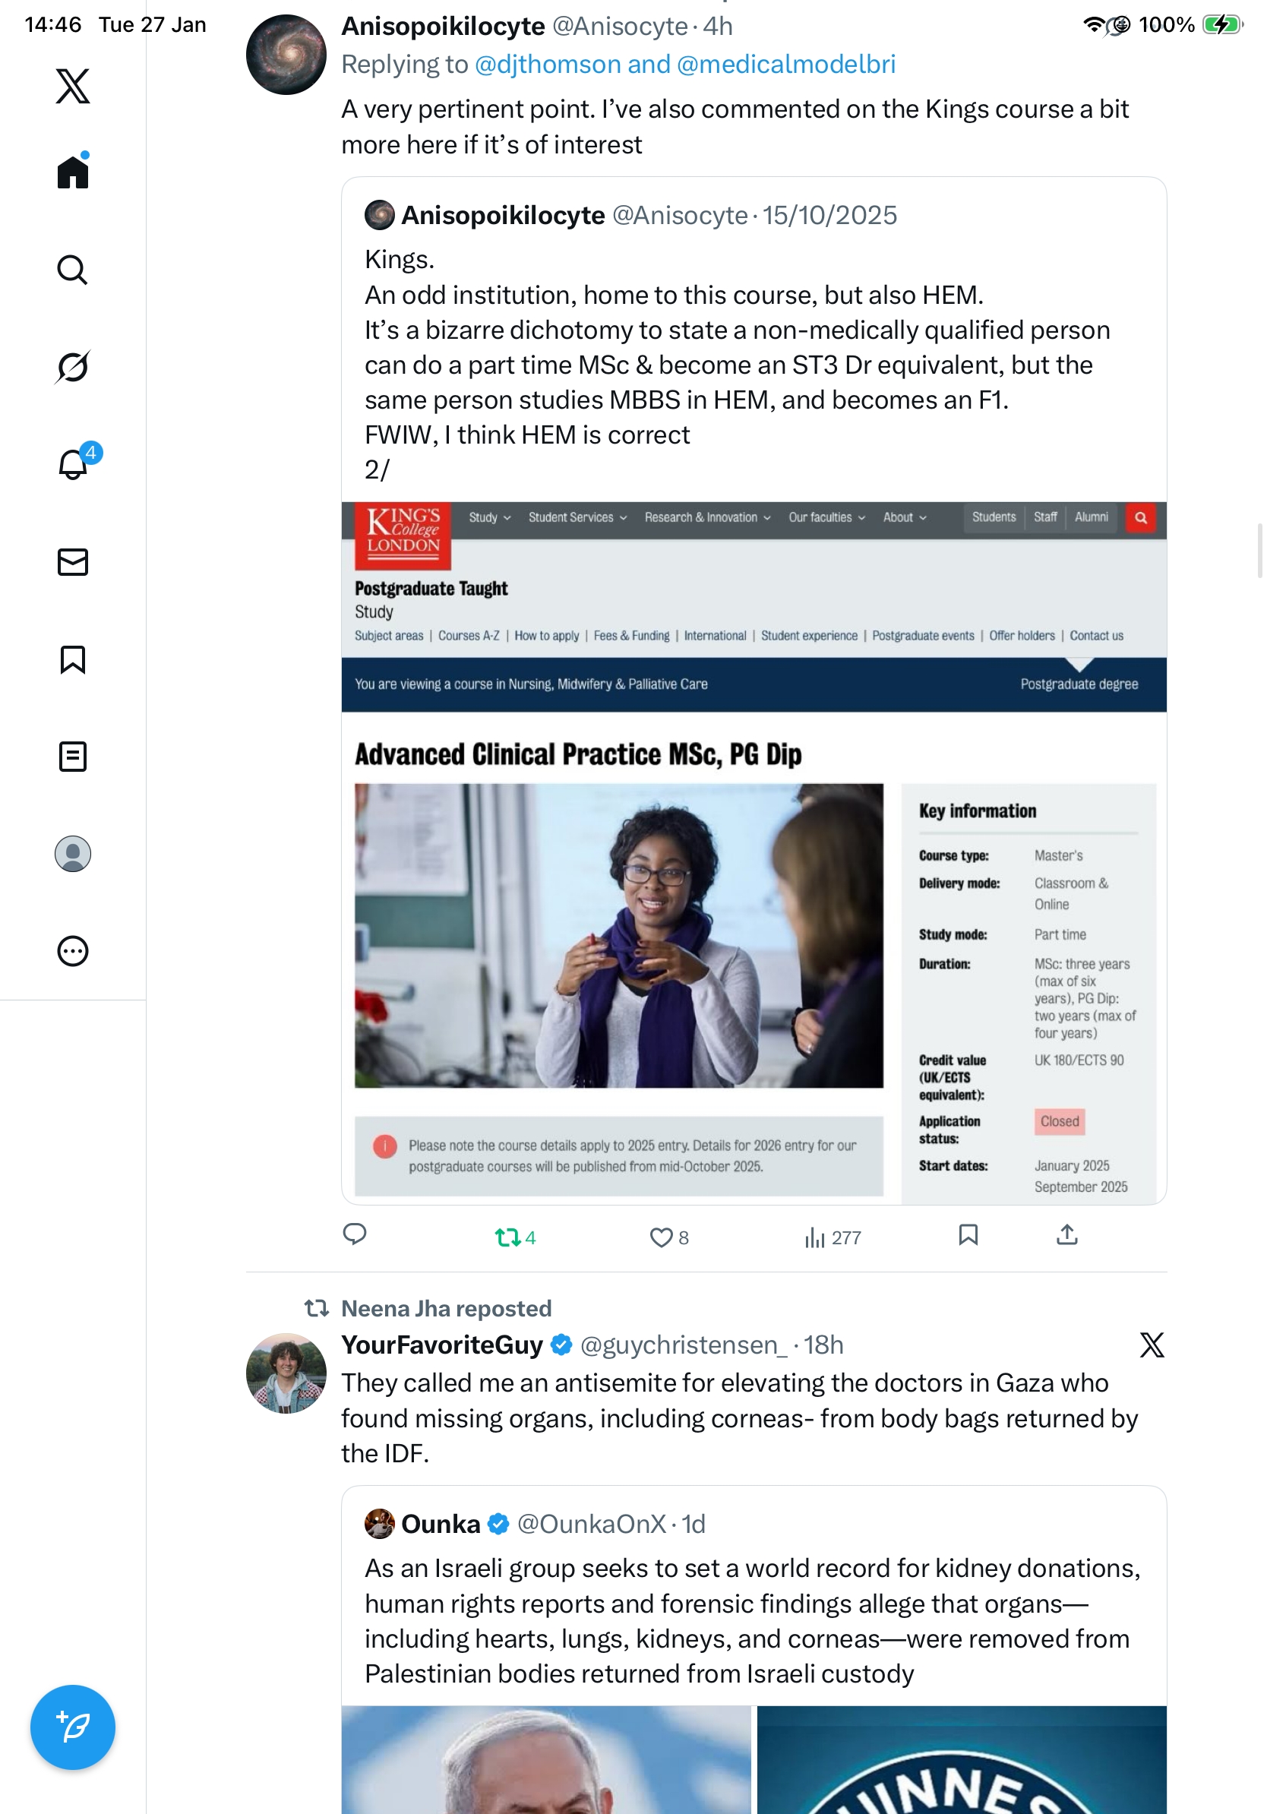1267x1814 pixels.
Task: Open Notifications bell with 4 badge
Action: 73,464
